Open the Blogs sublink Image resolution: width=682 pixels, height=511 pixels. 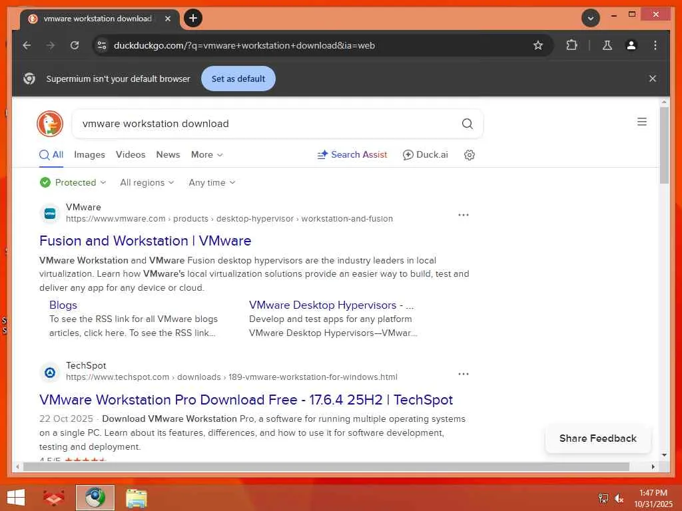click(63, 305)
